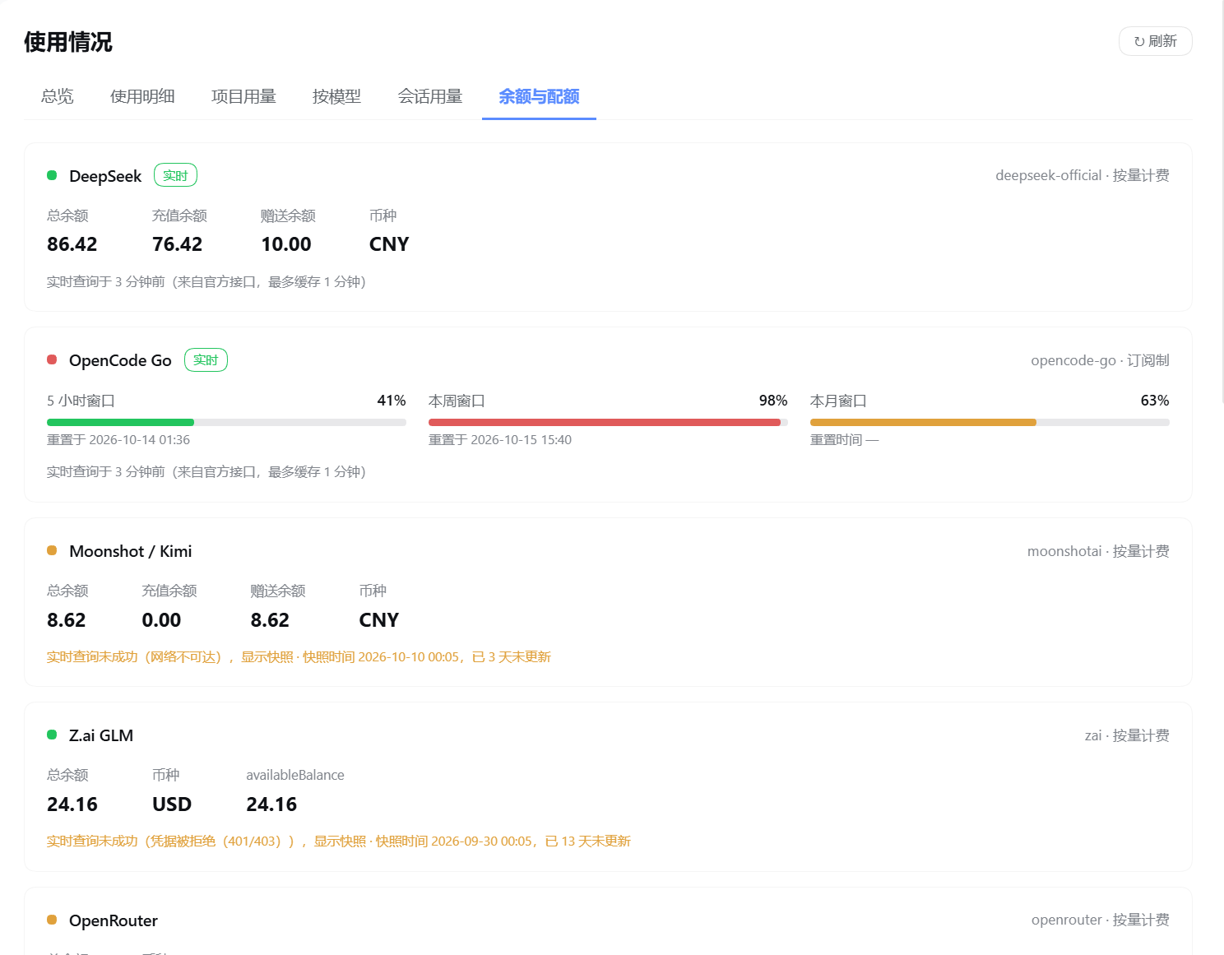1224x955 pixels.
Task: Click the 41% value of 5 小时窗口
Action: [392, 401]
